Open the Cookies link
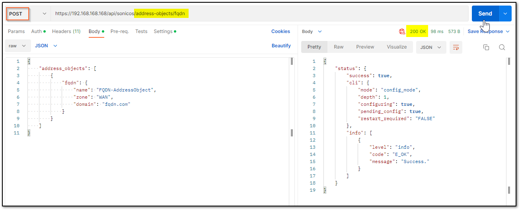Image resolution: width=520 pixels, height=210 pixels. click(281, 31)
